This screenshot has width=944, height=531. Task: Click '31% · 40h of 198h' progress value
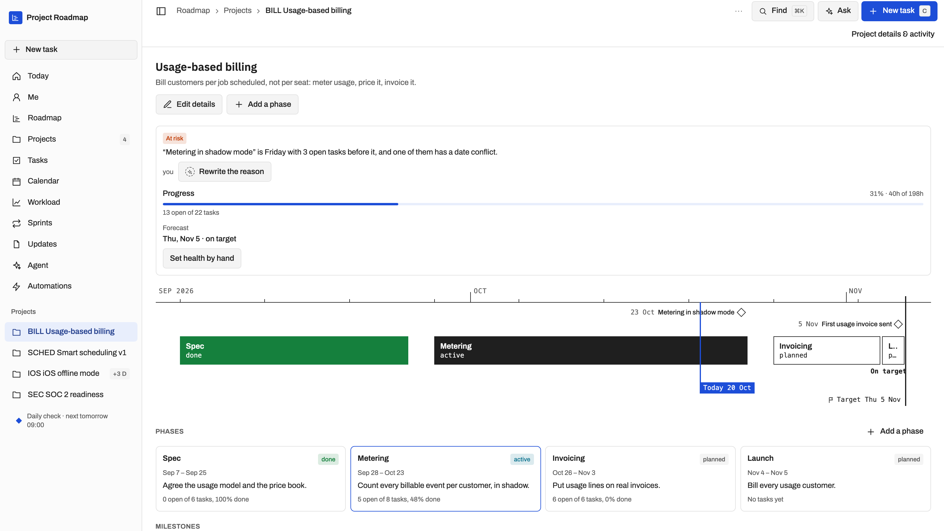coord(897,194)
